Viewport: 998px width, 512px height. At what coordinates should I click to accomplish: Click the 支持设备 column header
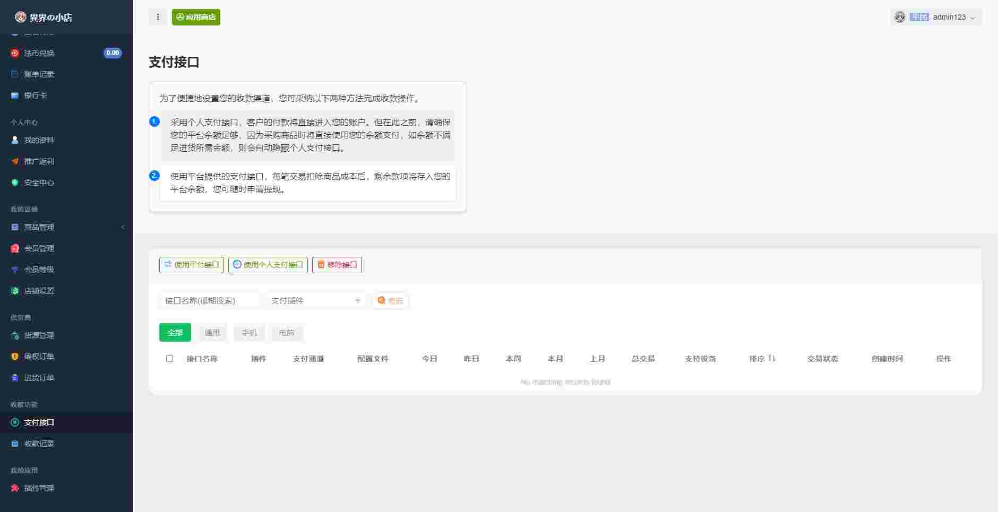pyautogui.click(x=700, y=359)
